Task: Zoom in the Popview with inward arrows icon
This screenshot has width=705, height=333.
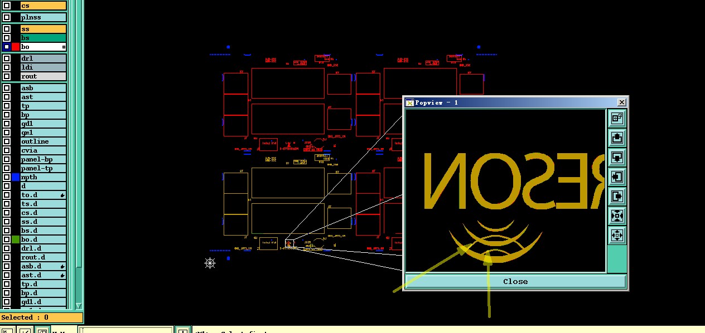Action: coord(617,216)
